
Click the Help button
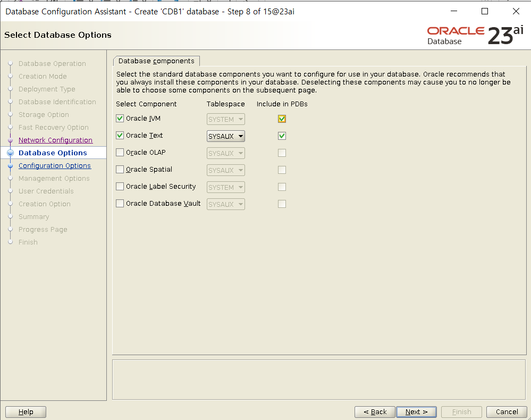26,412
